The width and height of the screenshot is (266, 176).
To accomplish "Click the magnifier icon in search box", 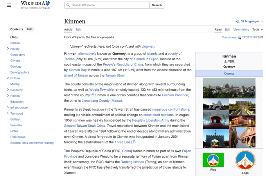I will tap(68, 5).
